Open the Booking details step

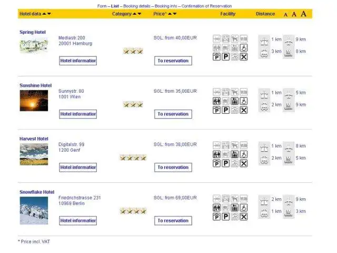point(136,6)
